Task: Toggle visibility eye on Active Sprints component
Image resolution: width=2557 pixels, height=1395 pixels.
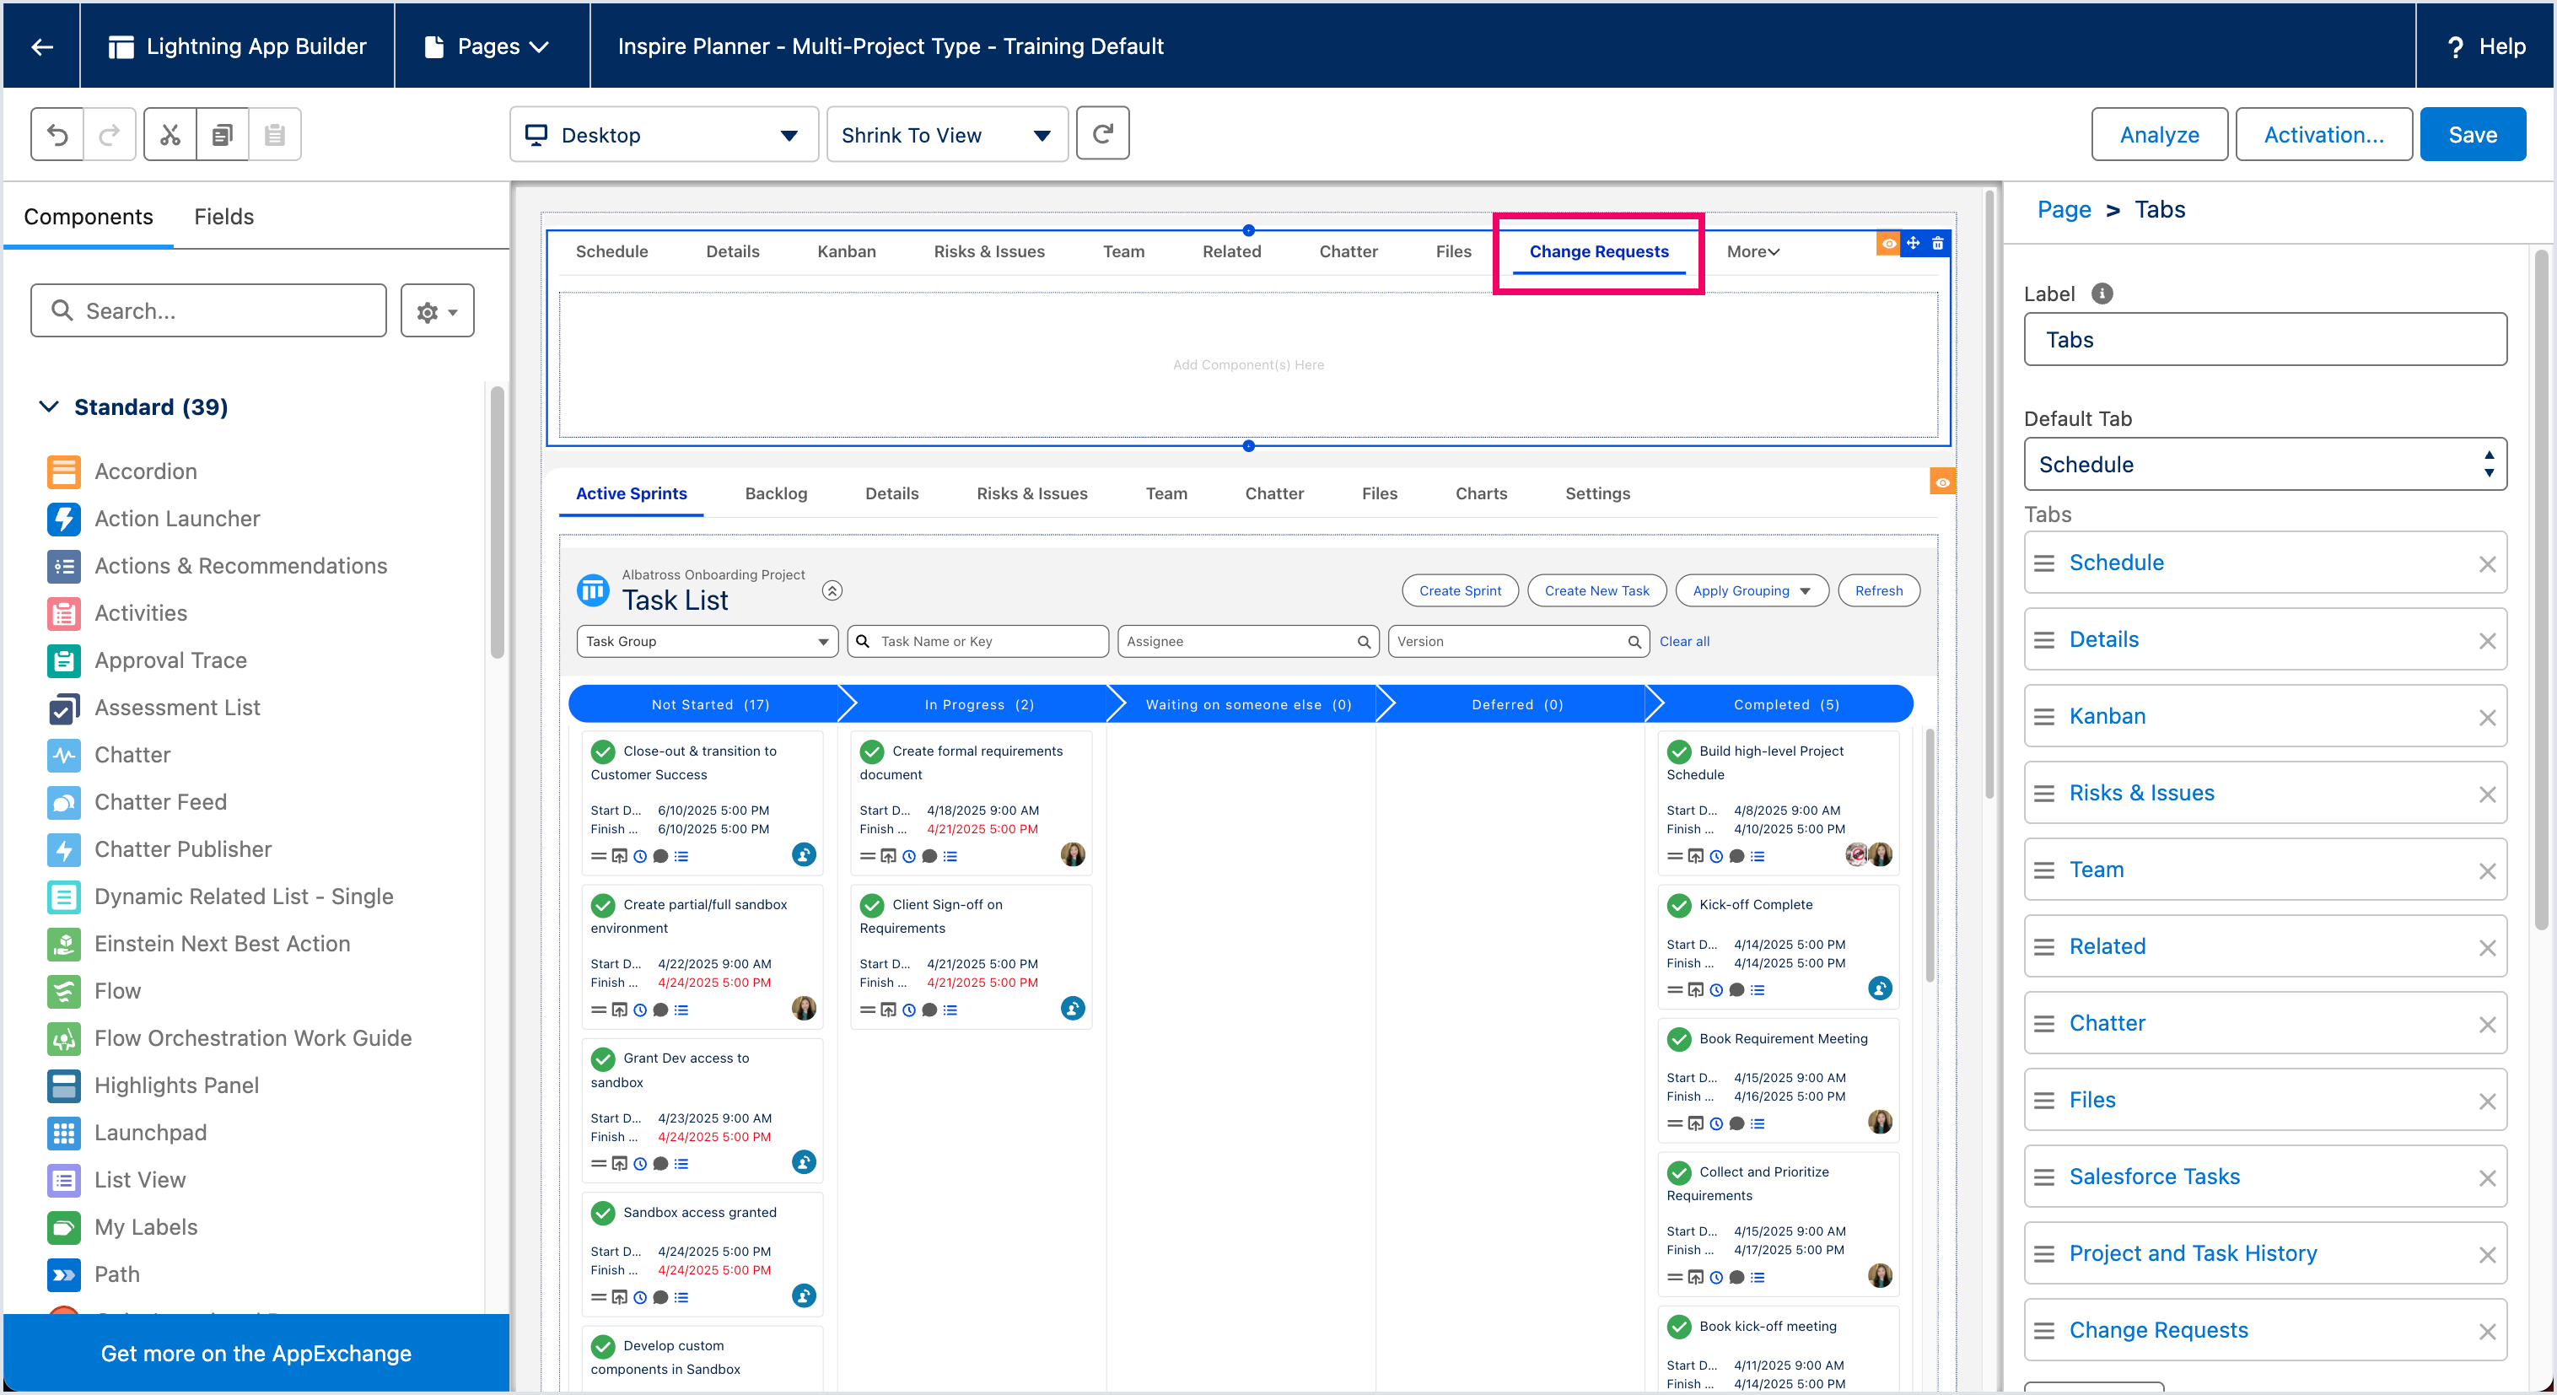Action: point(1942,482)
